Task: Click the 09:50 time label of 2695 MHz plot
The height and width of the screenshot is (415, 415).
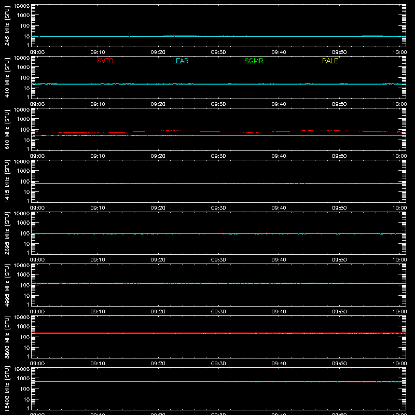Action: point(339,260)
